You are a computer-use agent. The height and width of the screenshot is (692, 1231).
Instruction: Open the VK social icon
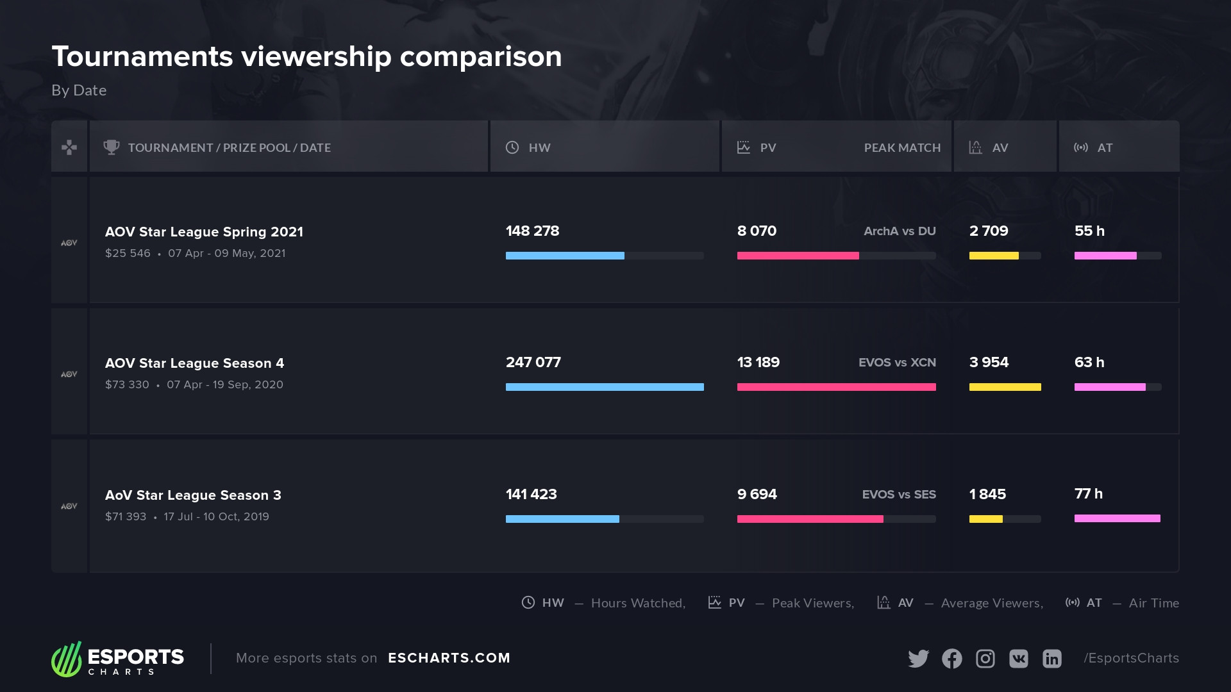click(x=1018, y=659)
